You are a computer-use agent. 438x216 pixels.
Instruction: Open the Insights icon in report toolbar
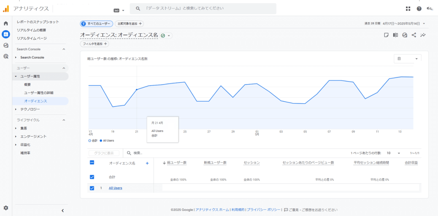point(405,35)
